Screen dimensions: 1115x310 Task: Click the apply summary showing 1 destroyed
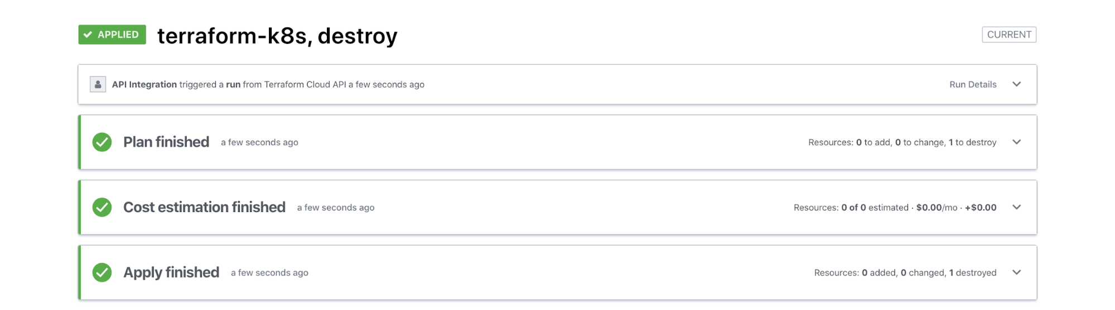[x=905, y=273]
